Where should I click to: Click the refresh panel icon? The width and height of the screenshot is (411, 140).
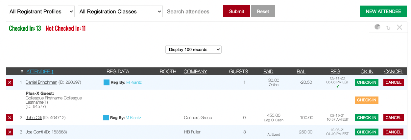[388, 28]
